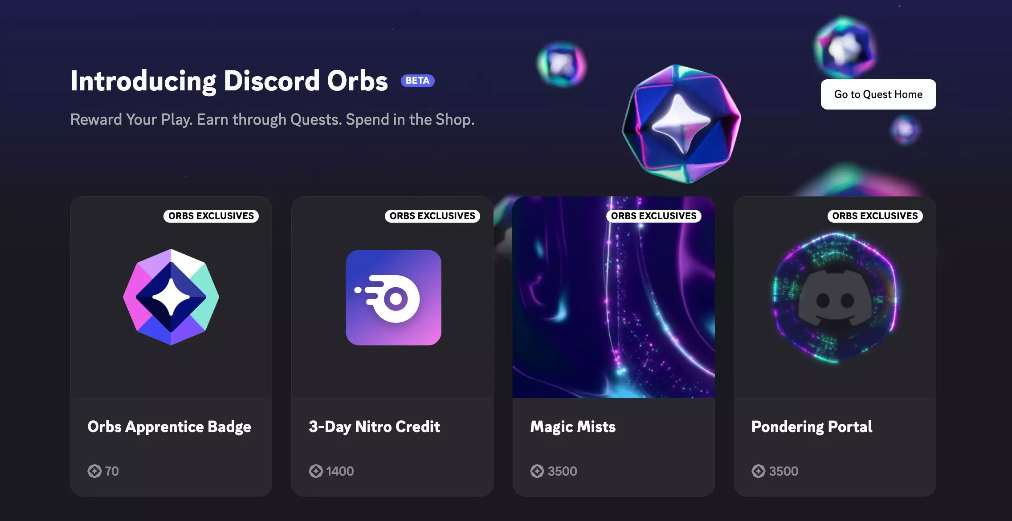
Task: Click the Introducing Discord Orbs heading
Action: (229, 81)
